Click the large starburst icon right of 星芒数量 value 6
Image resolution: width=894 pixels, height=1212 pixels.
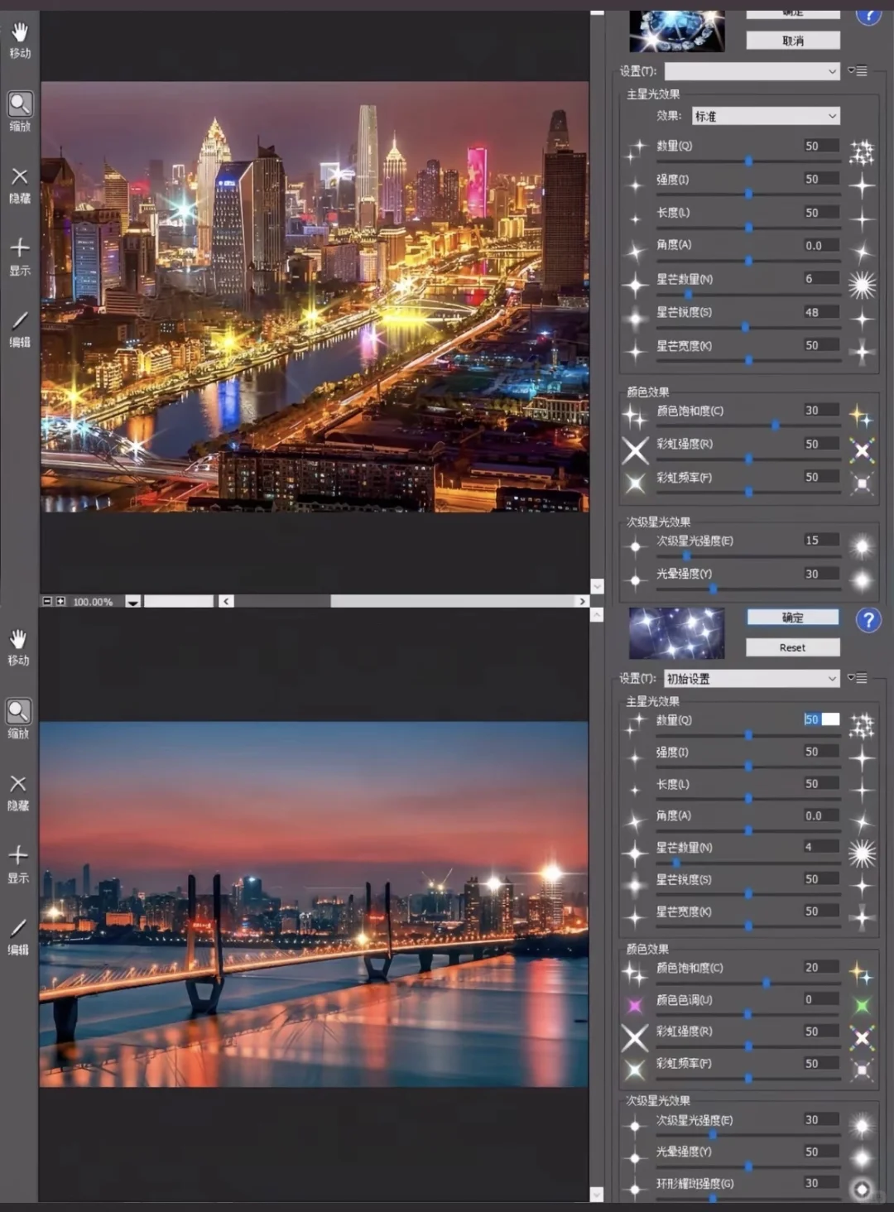862,285
